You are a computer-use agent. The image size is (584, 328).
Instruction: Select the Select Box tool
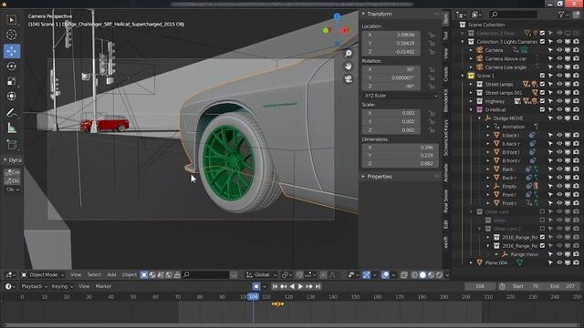12,20
